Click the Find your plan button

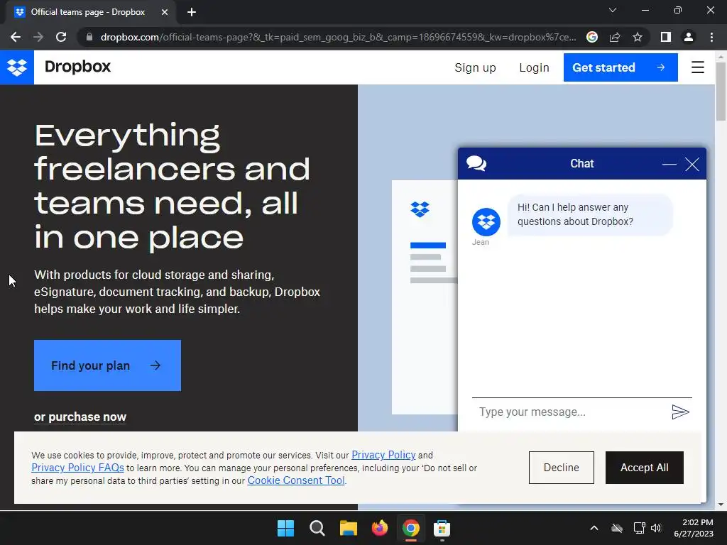click(x=108, y=365)
